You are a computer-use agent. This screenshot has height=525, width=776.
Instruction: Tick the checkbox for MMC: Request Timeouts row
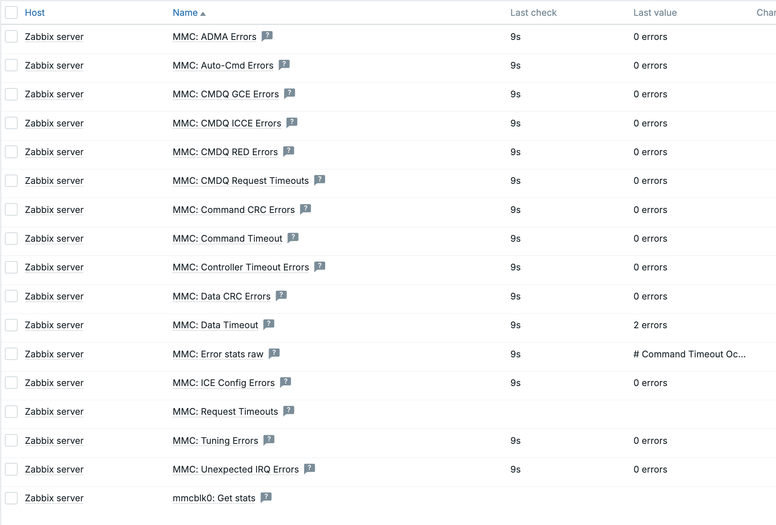tap(11, 411)
